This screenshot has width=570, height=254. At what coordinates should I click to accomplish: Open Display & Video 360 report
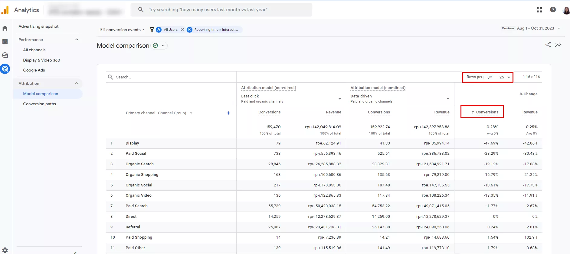click(41, 60)
